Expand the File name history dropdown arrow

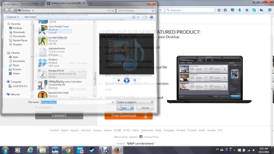112,102
